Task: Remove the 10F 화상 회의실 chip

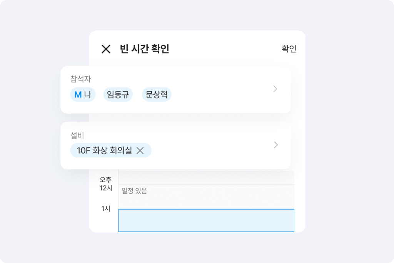Action: coord(140,151)
